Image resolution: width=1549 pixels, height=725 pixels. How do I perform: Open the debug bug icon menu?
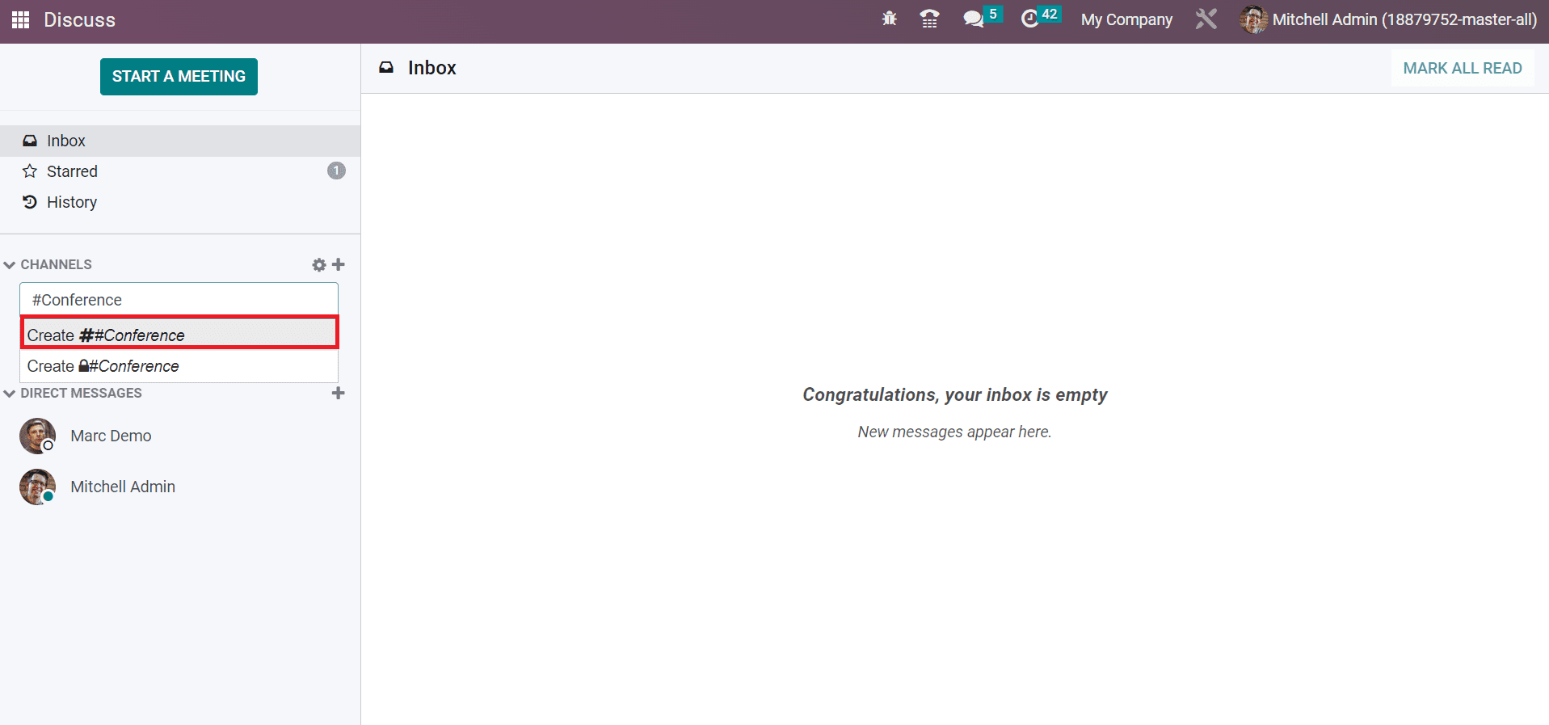coord(890,19)
